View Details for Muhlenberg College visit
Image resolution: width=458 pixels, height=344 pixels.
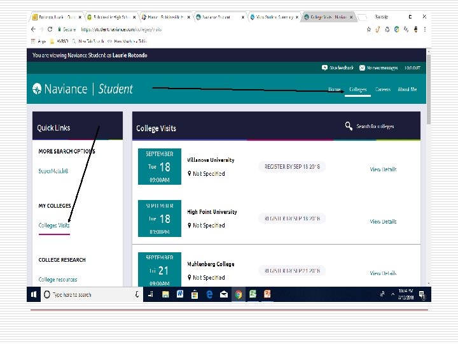click(383, 273)
